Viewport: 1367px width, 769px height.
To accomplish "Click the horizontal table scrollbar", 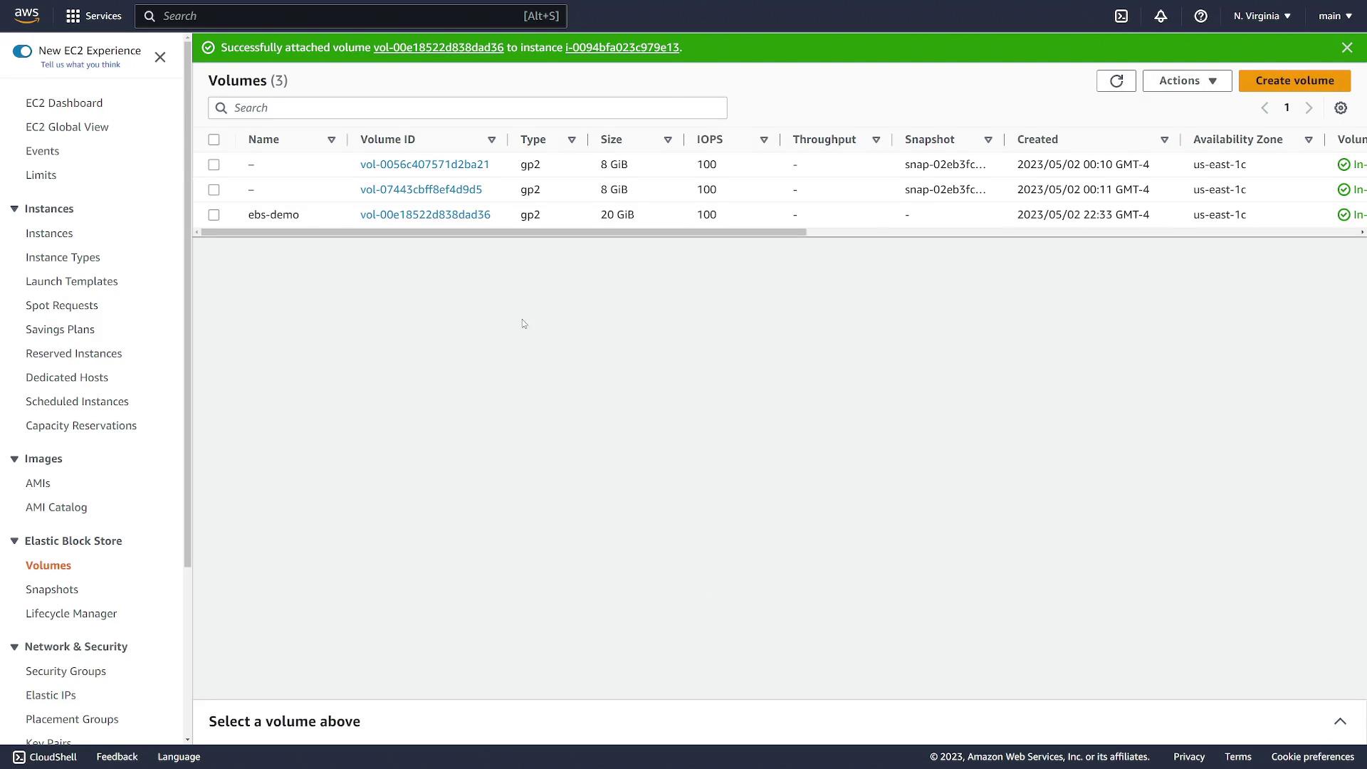I will 503,232.
